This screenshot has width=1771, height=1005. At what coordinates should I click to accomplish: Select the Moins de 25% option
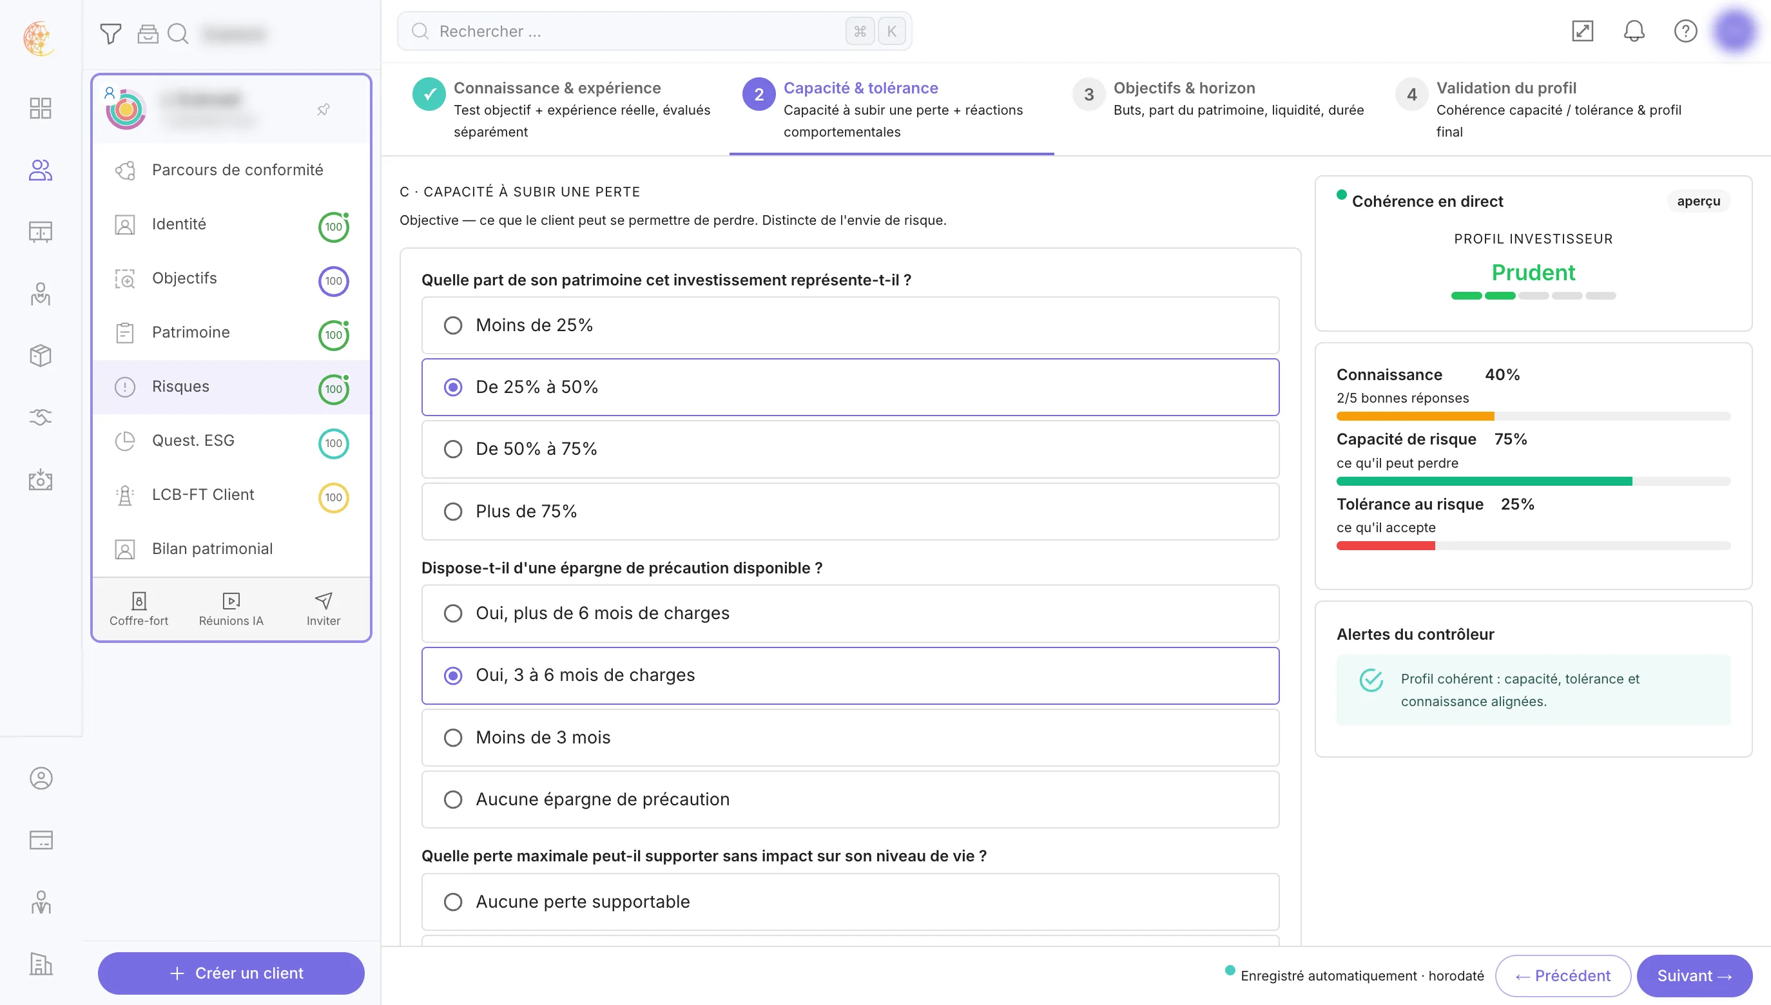coord(850,325)
